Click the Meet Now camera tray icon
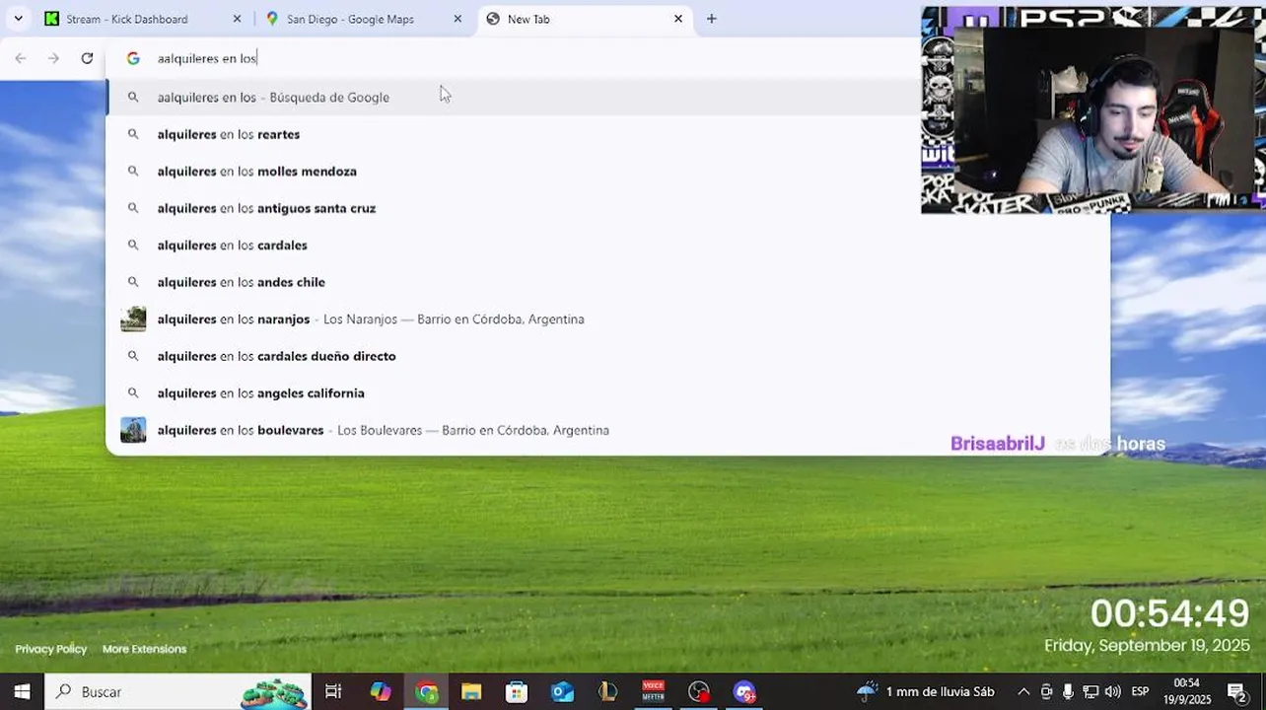Image resolution: width=1266 pixels, height=710 pixels. 1046,691
